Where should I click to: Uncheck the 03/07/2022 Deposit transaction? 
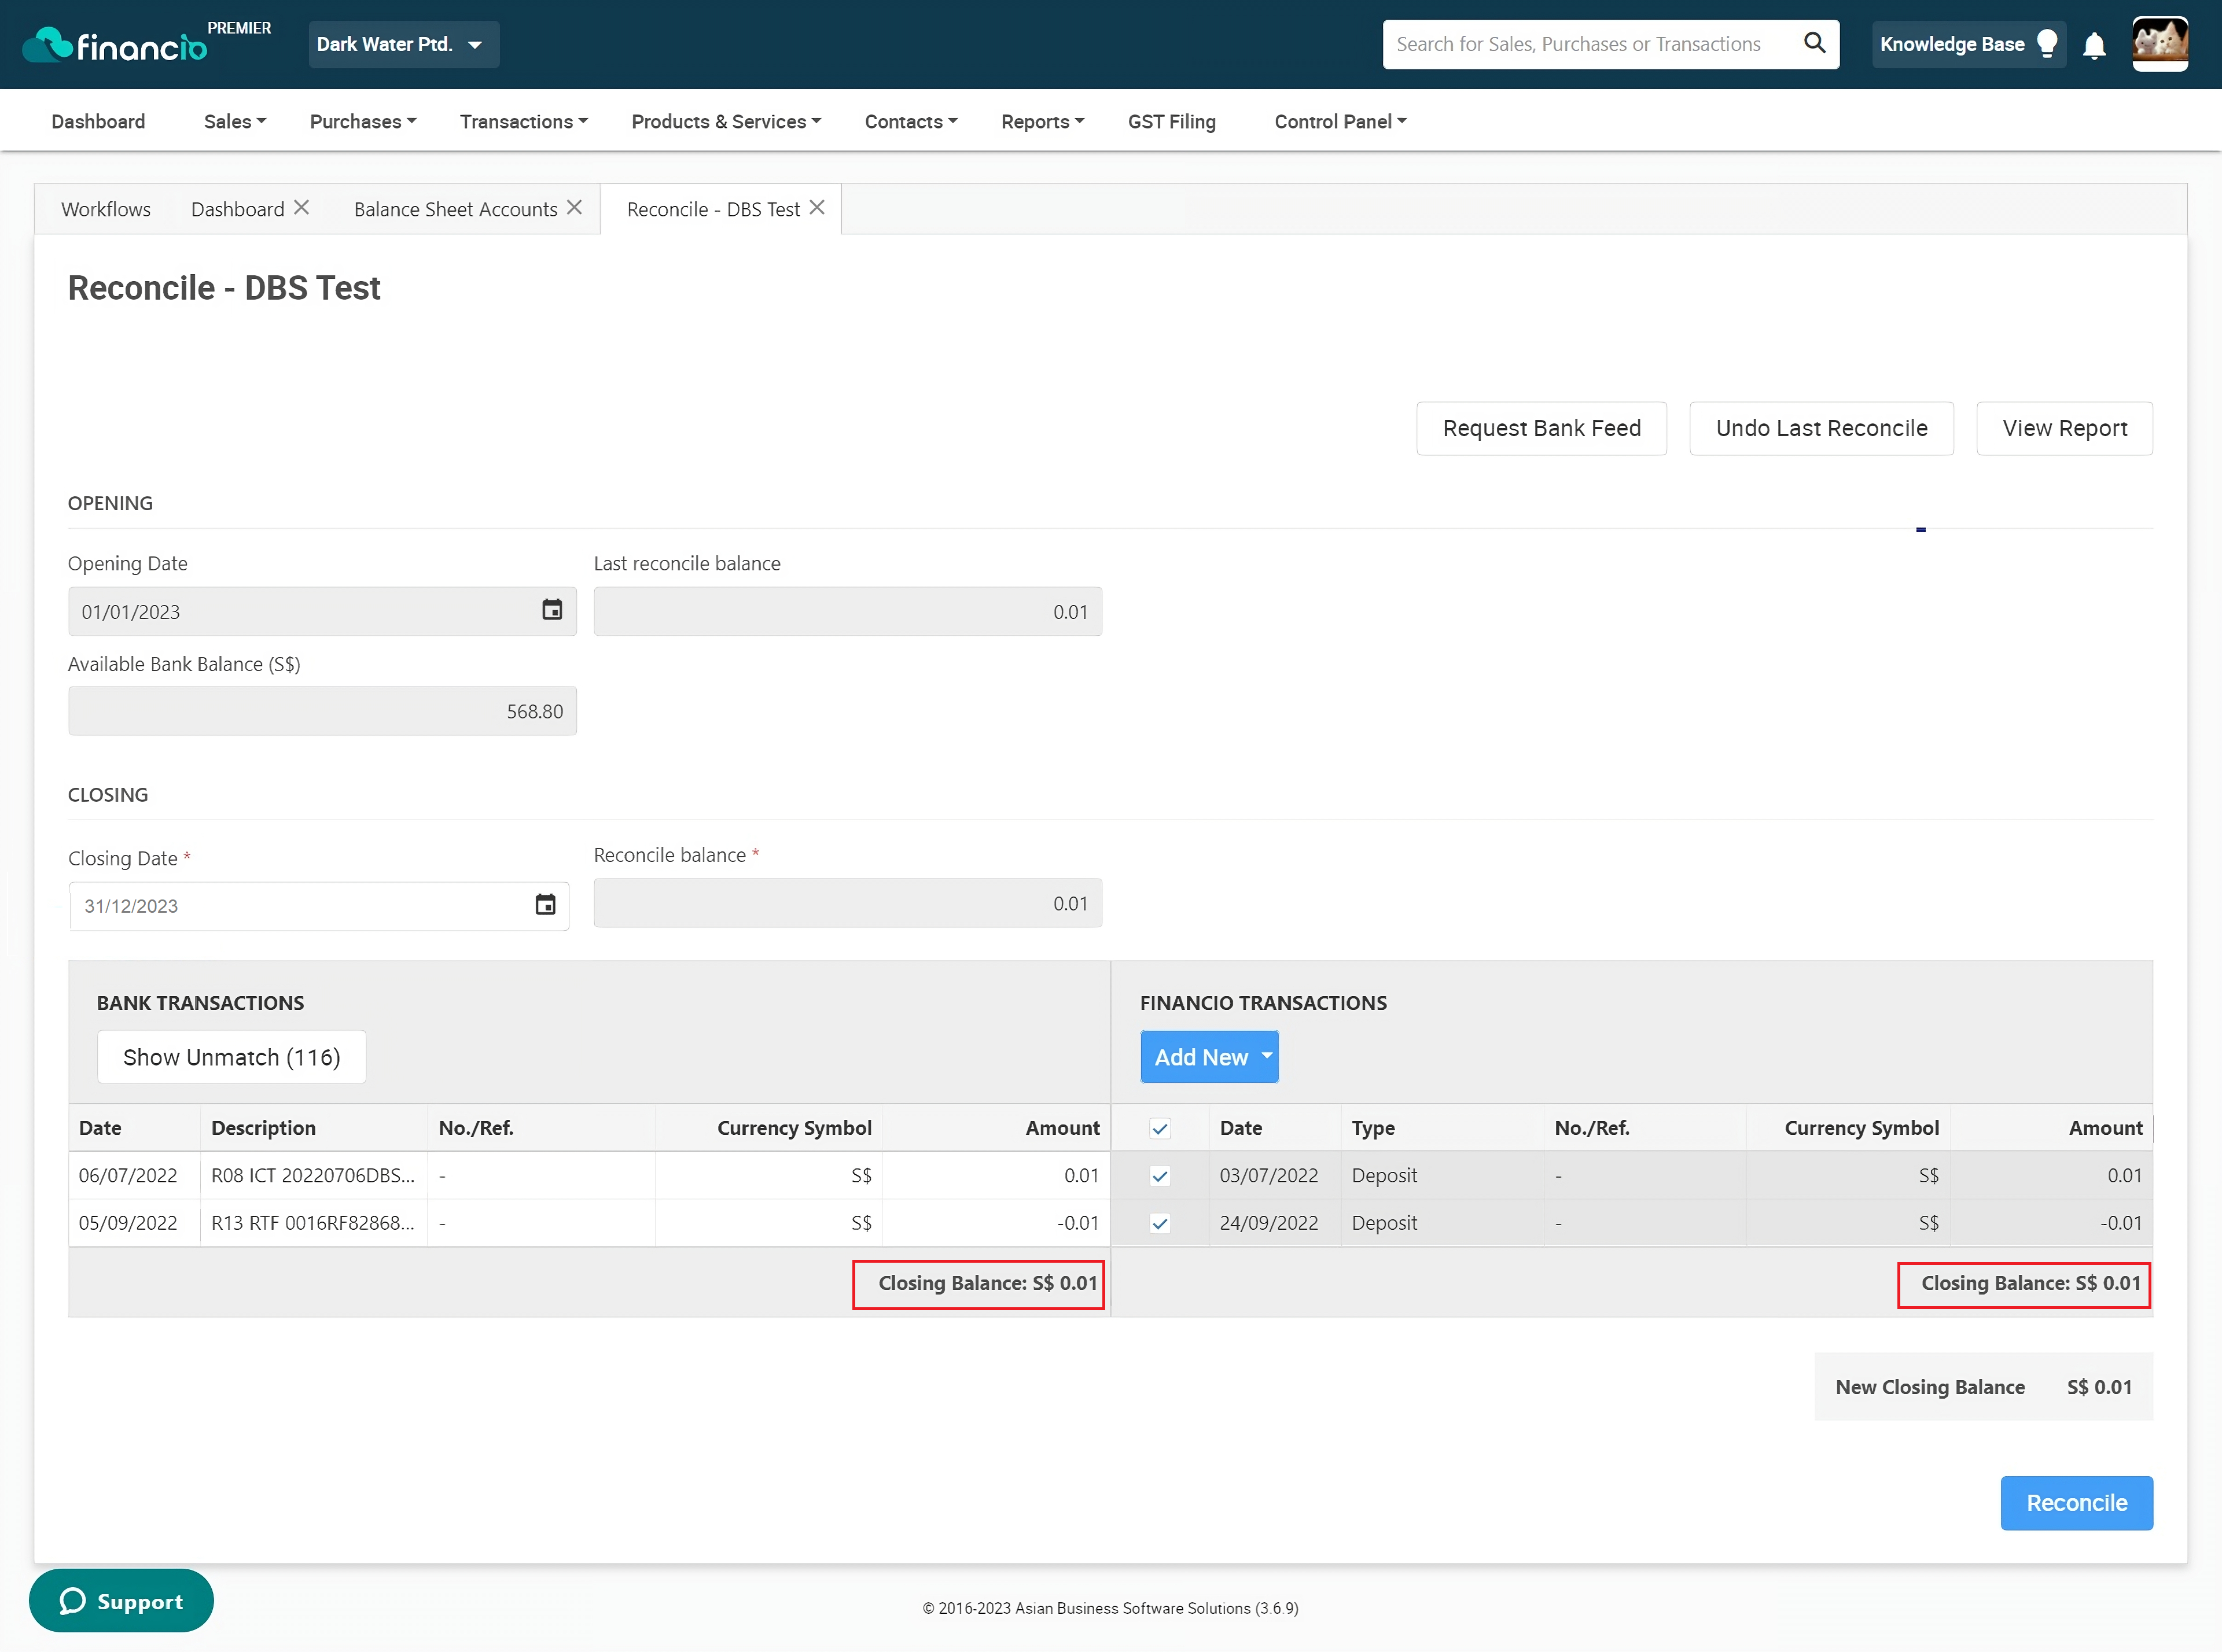1161,1176
